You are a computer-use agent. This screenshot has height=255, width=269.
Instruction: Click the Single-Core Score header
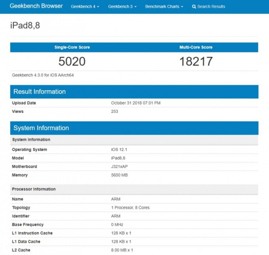click(x=72, y=47)
